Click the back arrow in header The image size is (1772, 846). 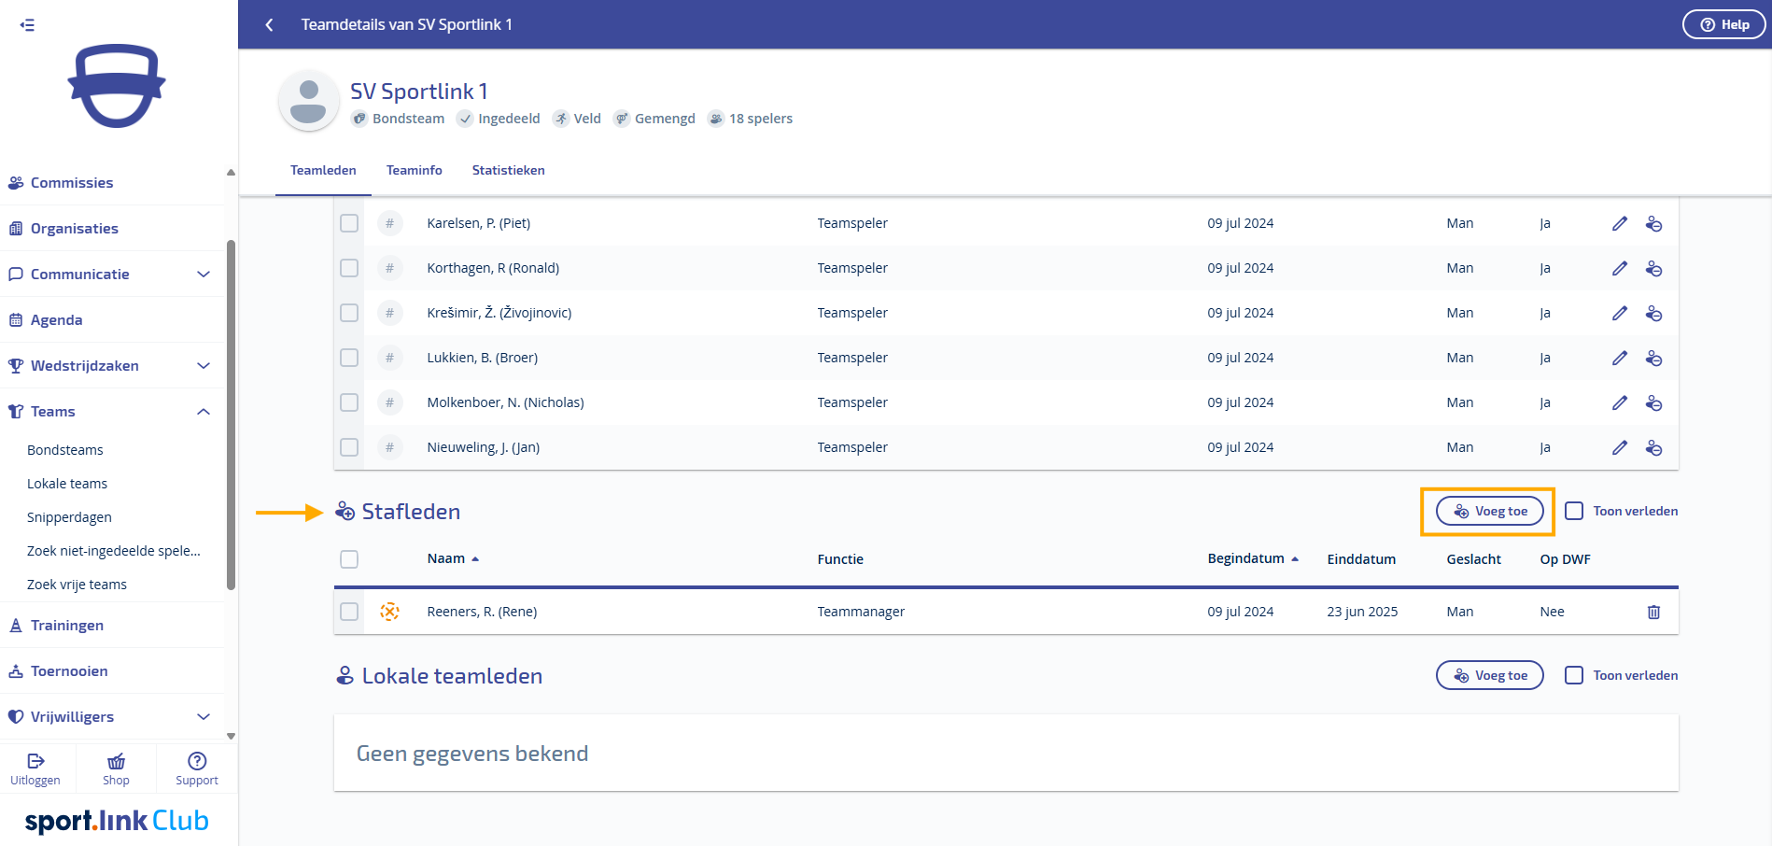click(x=269, y=25)
